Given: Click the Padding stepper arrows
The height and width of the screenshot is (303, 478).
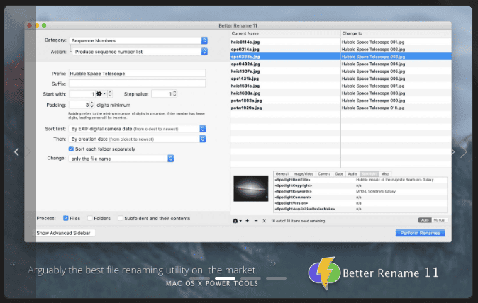Looking at the screenshot, I should (x=92, y=105).
